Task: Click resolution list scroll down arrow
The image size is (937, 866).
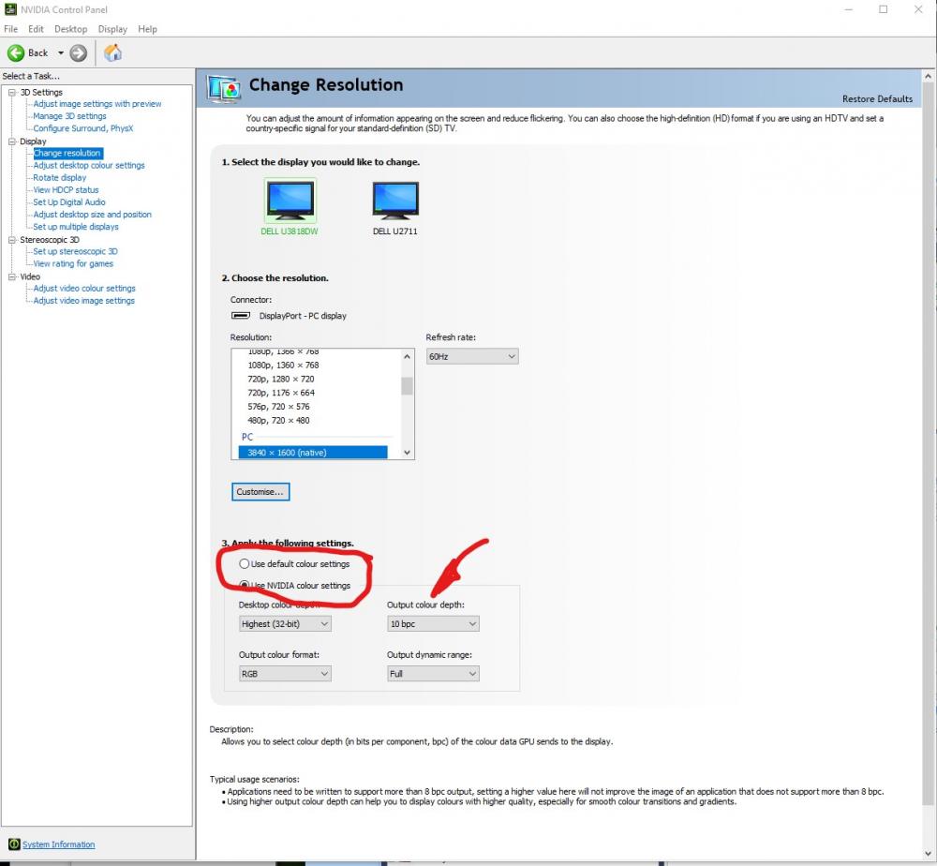Action: (x=407, y=453)
